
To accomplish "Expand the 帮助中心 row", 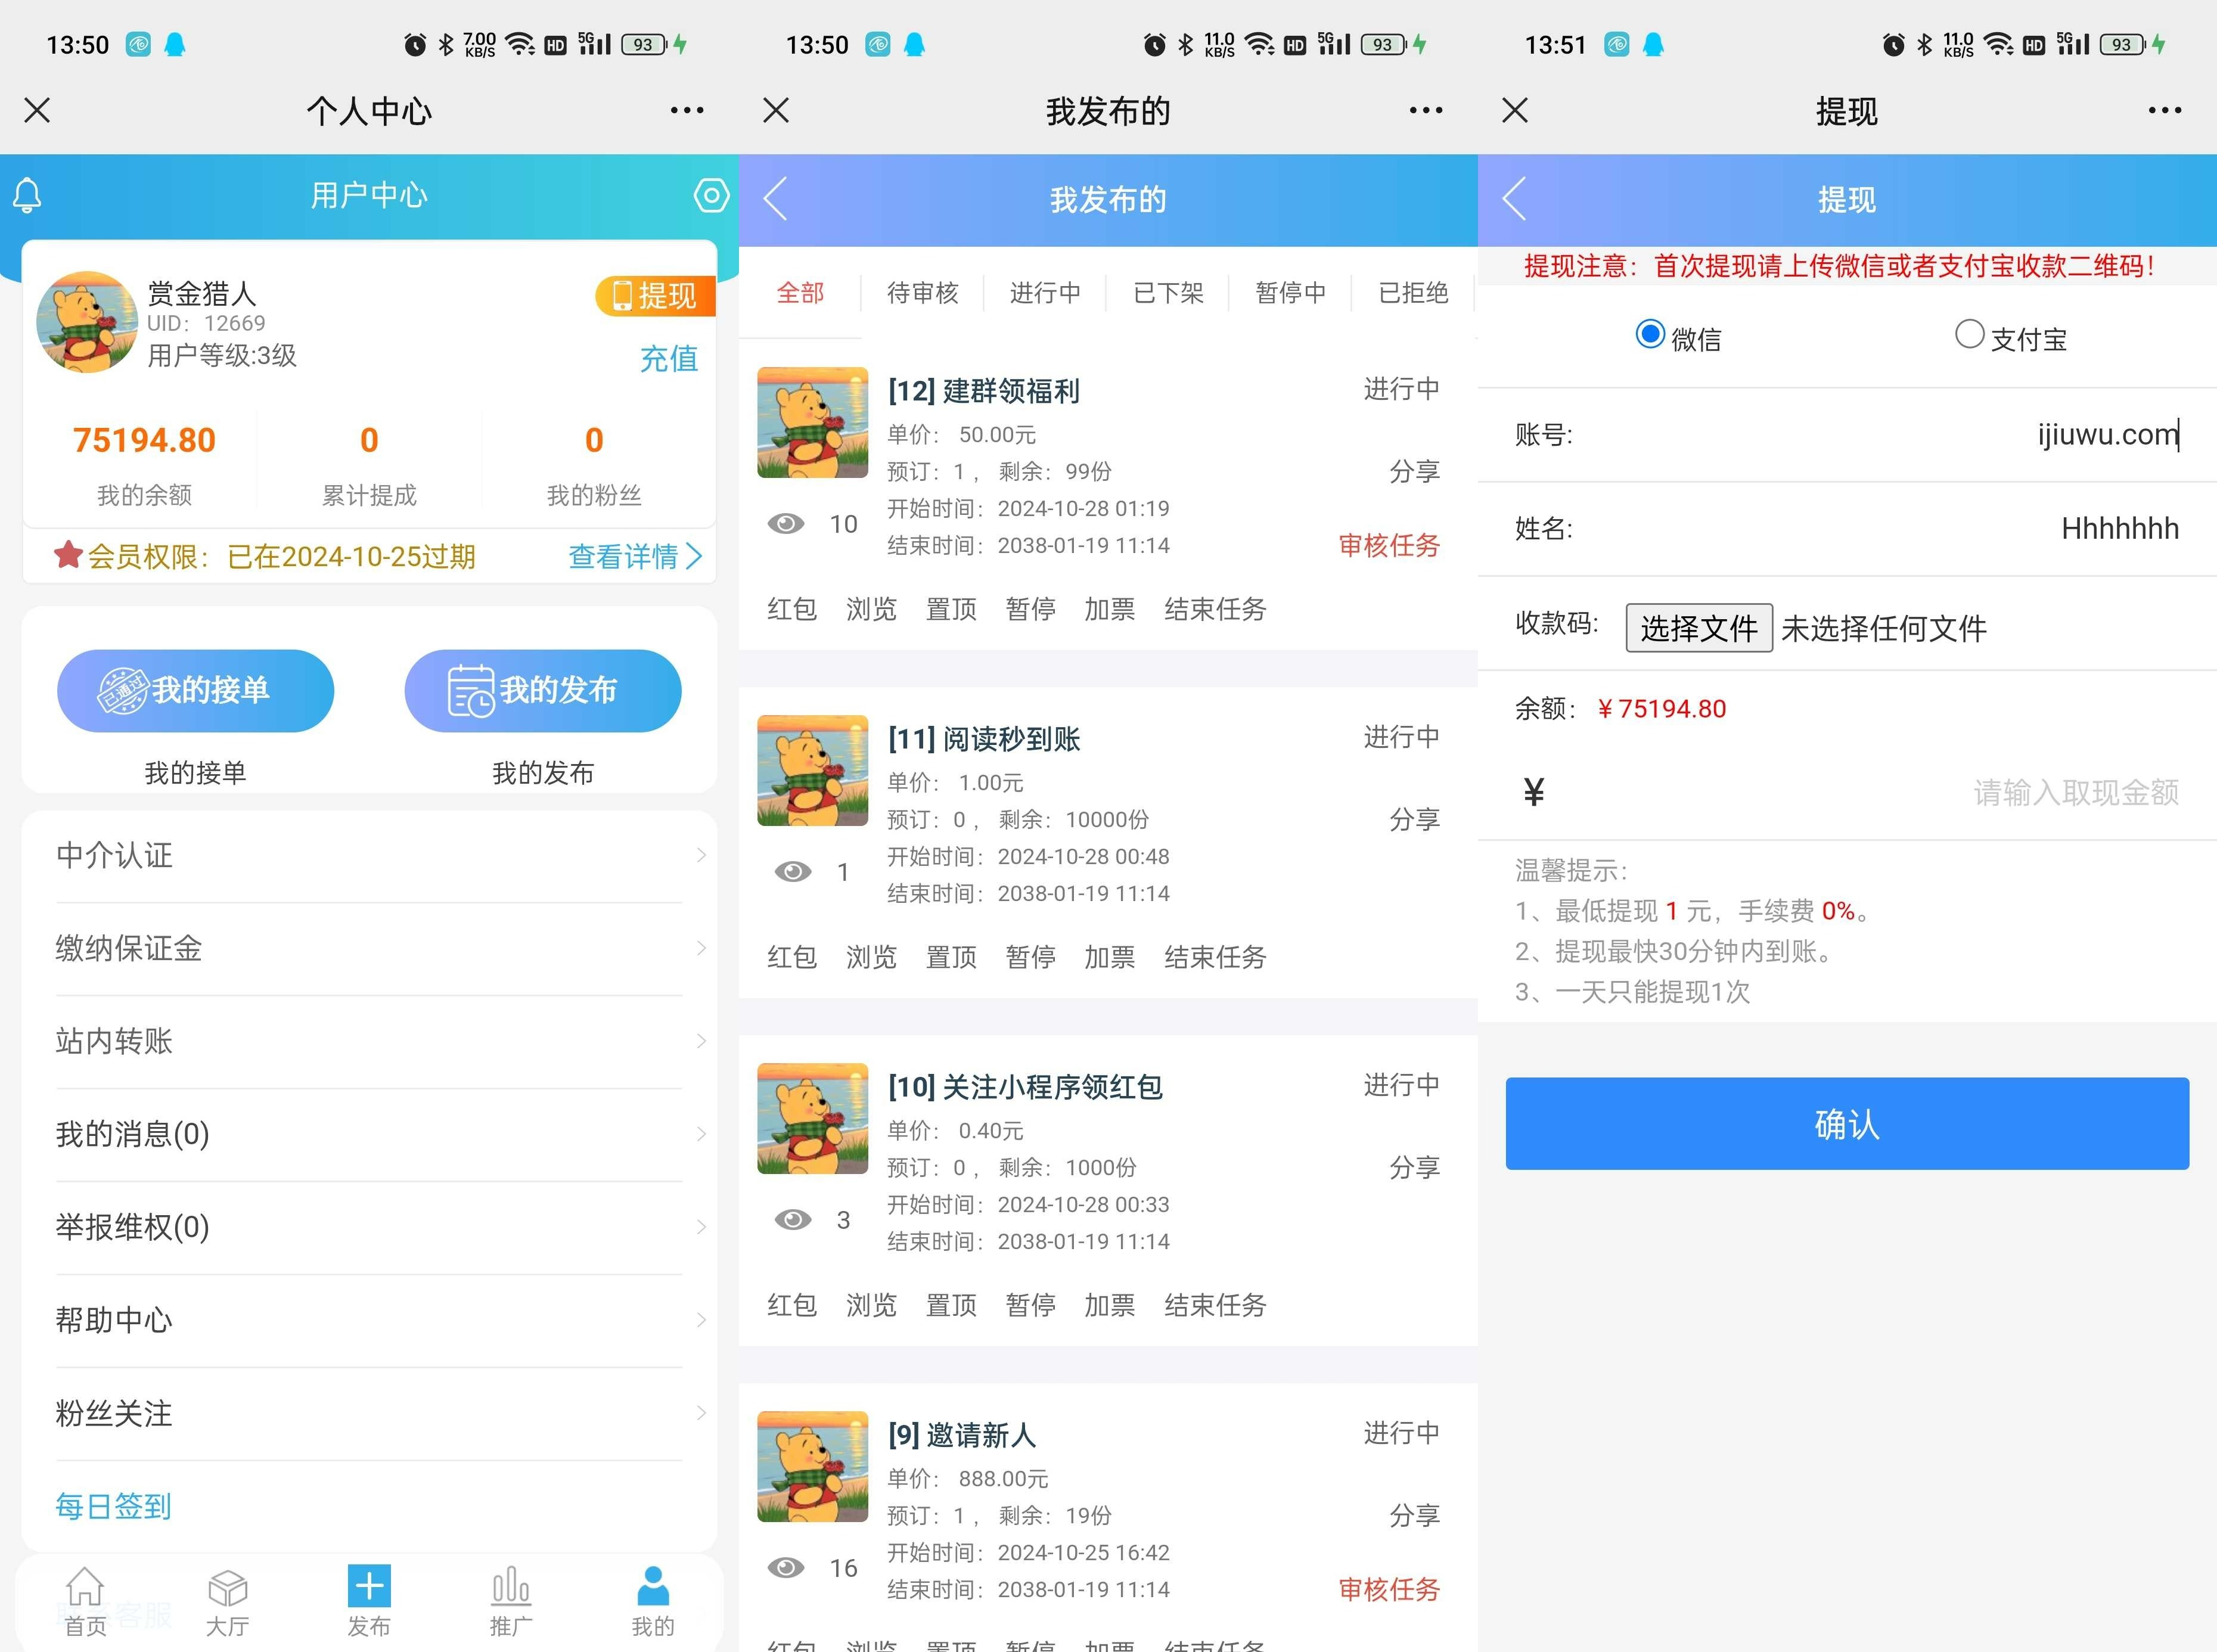I will (370, 1320).
